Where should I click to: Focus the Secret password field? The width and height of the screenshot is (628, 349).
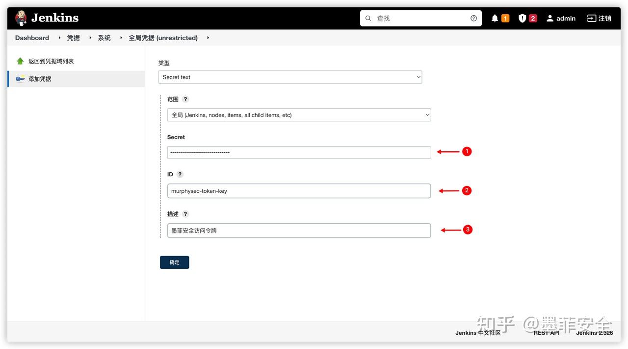tap(299, 152)
